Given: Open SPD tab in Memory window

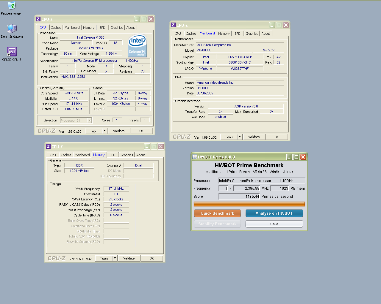Looking at the screenshot, I should click(x=113, y=155).
